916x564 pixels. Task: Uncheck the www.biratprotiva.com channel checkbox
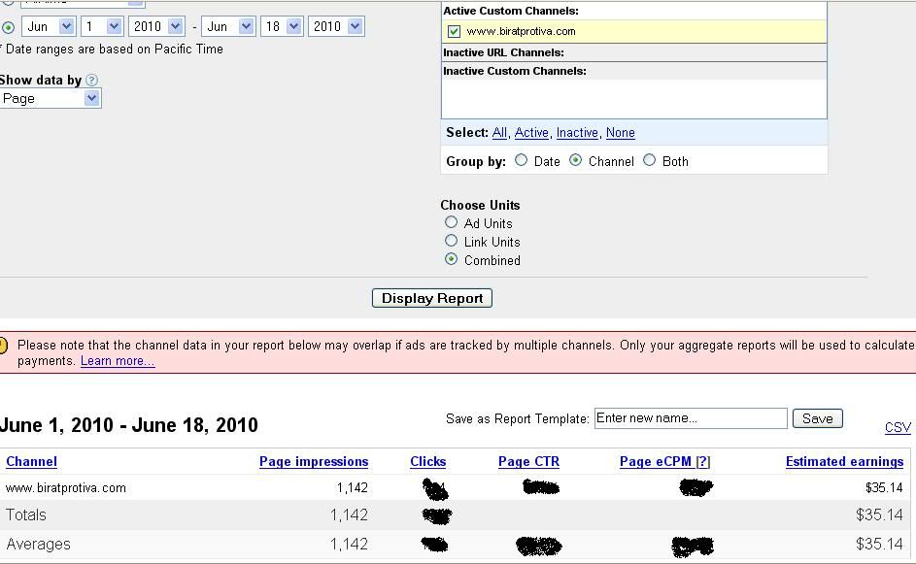point(454,31)
